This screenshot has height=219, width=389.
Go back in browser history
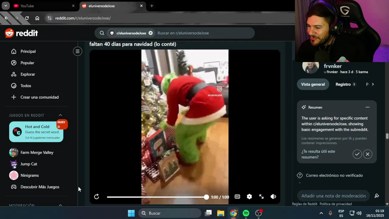(x=6, y=18)
